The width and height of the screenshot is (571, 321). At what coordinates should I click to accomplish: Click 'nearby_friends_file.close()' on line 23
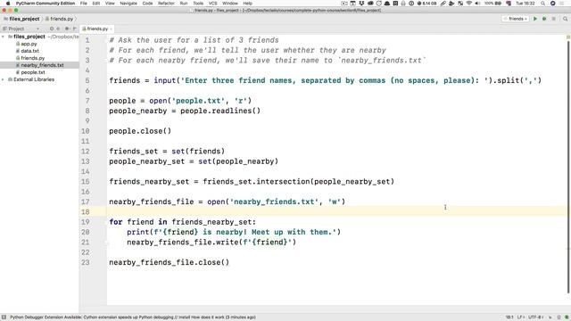point(169,262)
